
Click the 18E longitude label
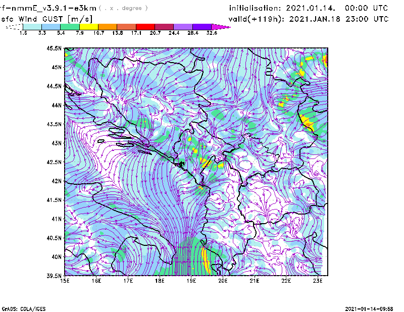(x=160, y=281)
